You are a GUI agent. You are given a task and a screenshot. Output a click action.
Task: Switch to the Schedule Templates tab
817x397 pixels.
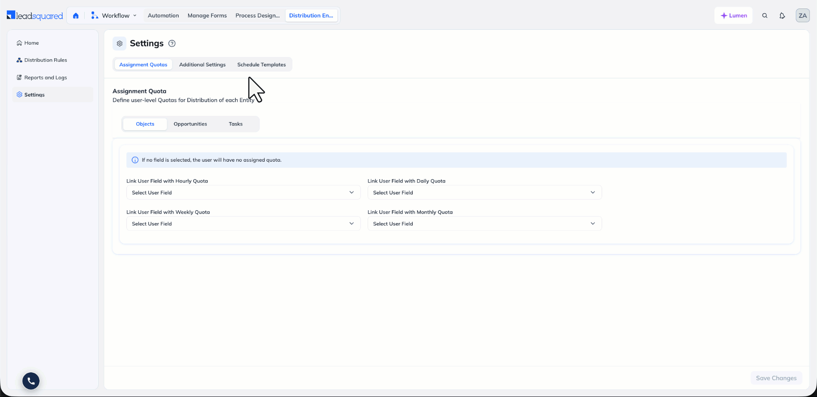[262, 65]
